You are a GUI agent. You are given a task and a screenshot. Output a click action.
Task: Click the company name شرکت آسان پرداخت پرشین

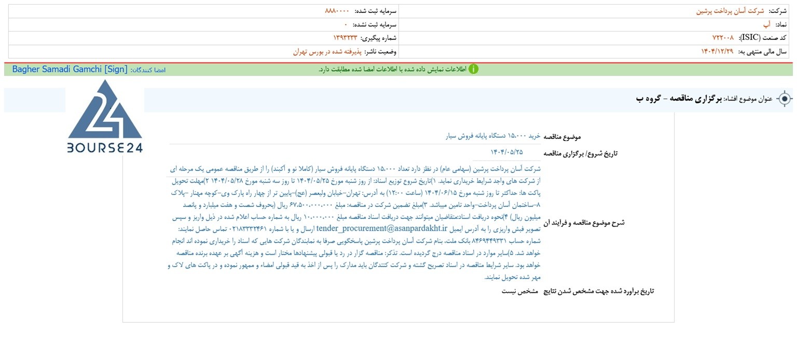[730, 11]
